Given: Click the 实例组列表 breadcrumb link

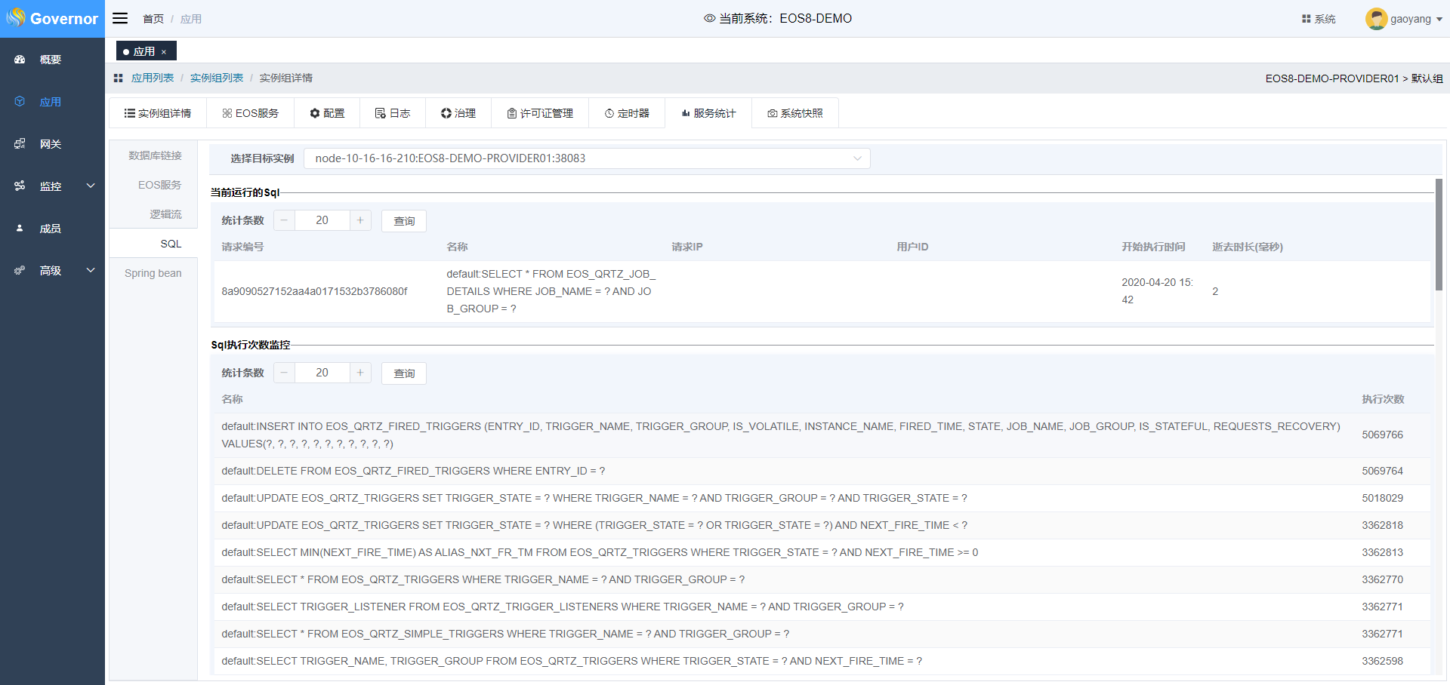Looking at the screenshot, I should pyautogui.click(x=217, y=78).
